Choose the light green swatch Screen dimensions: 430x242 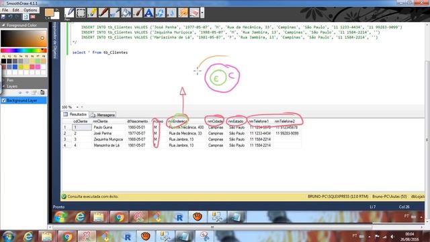38,61
